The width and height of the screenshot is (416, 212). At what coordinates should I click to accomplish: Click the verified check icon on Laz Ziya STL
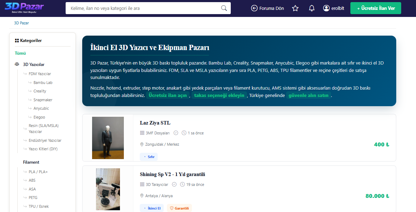pyautogui.click(x=176, y=133)
